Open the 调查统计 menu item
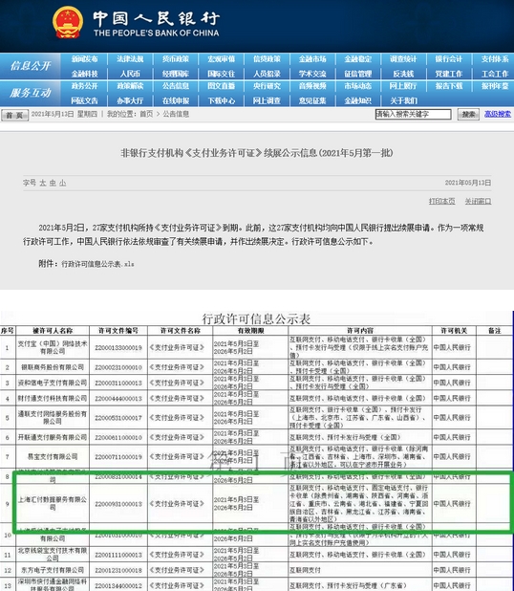Screen dimensions: 514x591 pos(403,59)
